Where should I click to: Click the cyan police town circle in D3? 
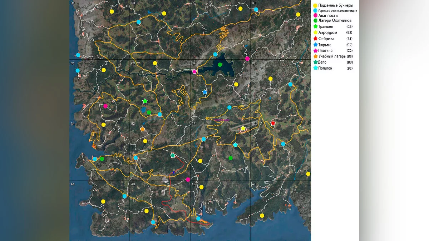139,22
